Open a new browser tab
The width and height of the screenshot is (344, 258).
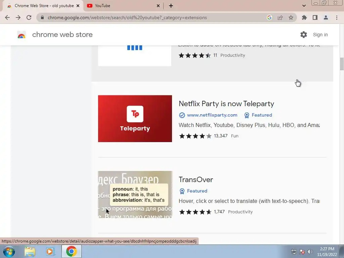point(171,6)
